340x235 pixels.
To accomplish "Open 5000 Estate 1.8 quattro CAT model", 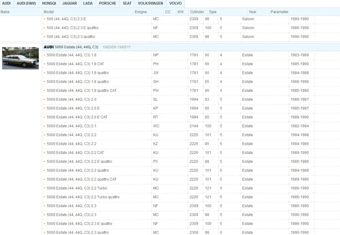I will 82,91.
